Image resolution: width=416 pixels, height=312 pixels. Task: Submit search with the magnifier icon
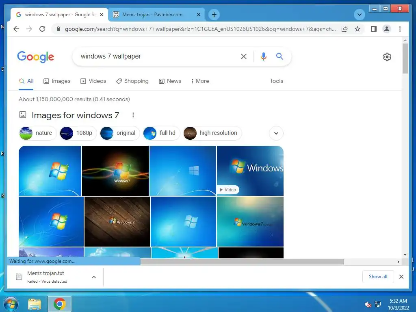click(279, 56)
